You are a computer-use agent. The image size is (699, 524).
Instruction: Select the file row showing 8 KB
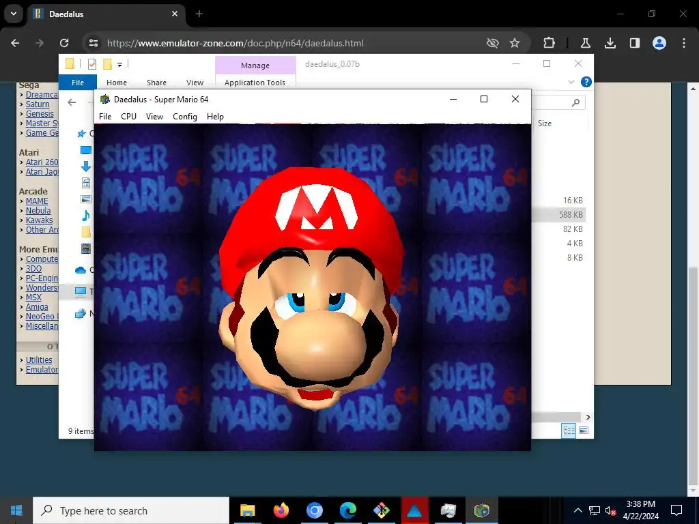click(x=558, y=257)
